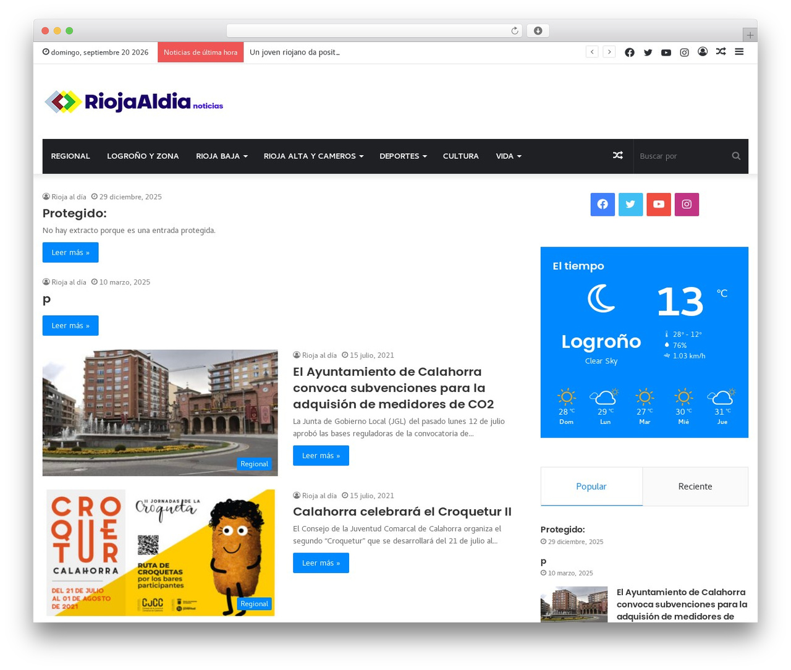Viewport: 791px width, 670px height.
Task: Open the Regional menu item
Action: pyautogui.click(x=70, y=156)
